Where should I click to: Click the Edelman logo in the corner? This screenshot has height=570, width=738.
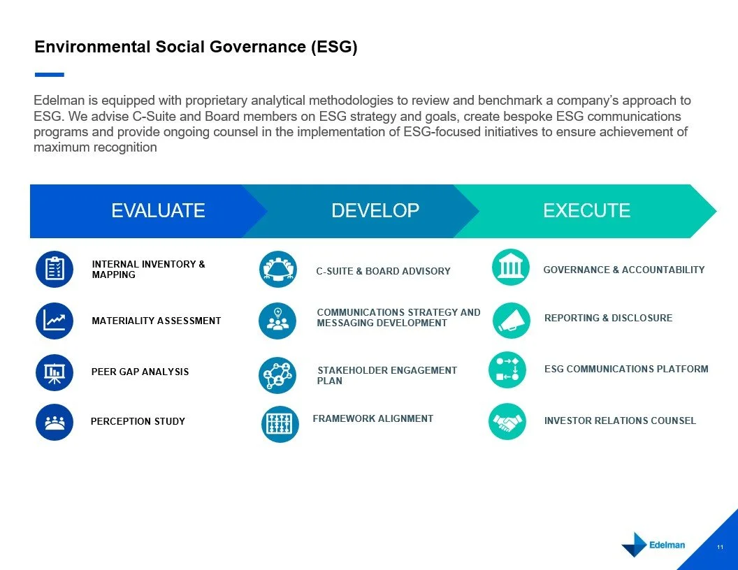pyautogui.click(x=652, y=546)
